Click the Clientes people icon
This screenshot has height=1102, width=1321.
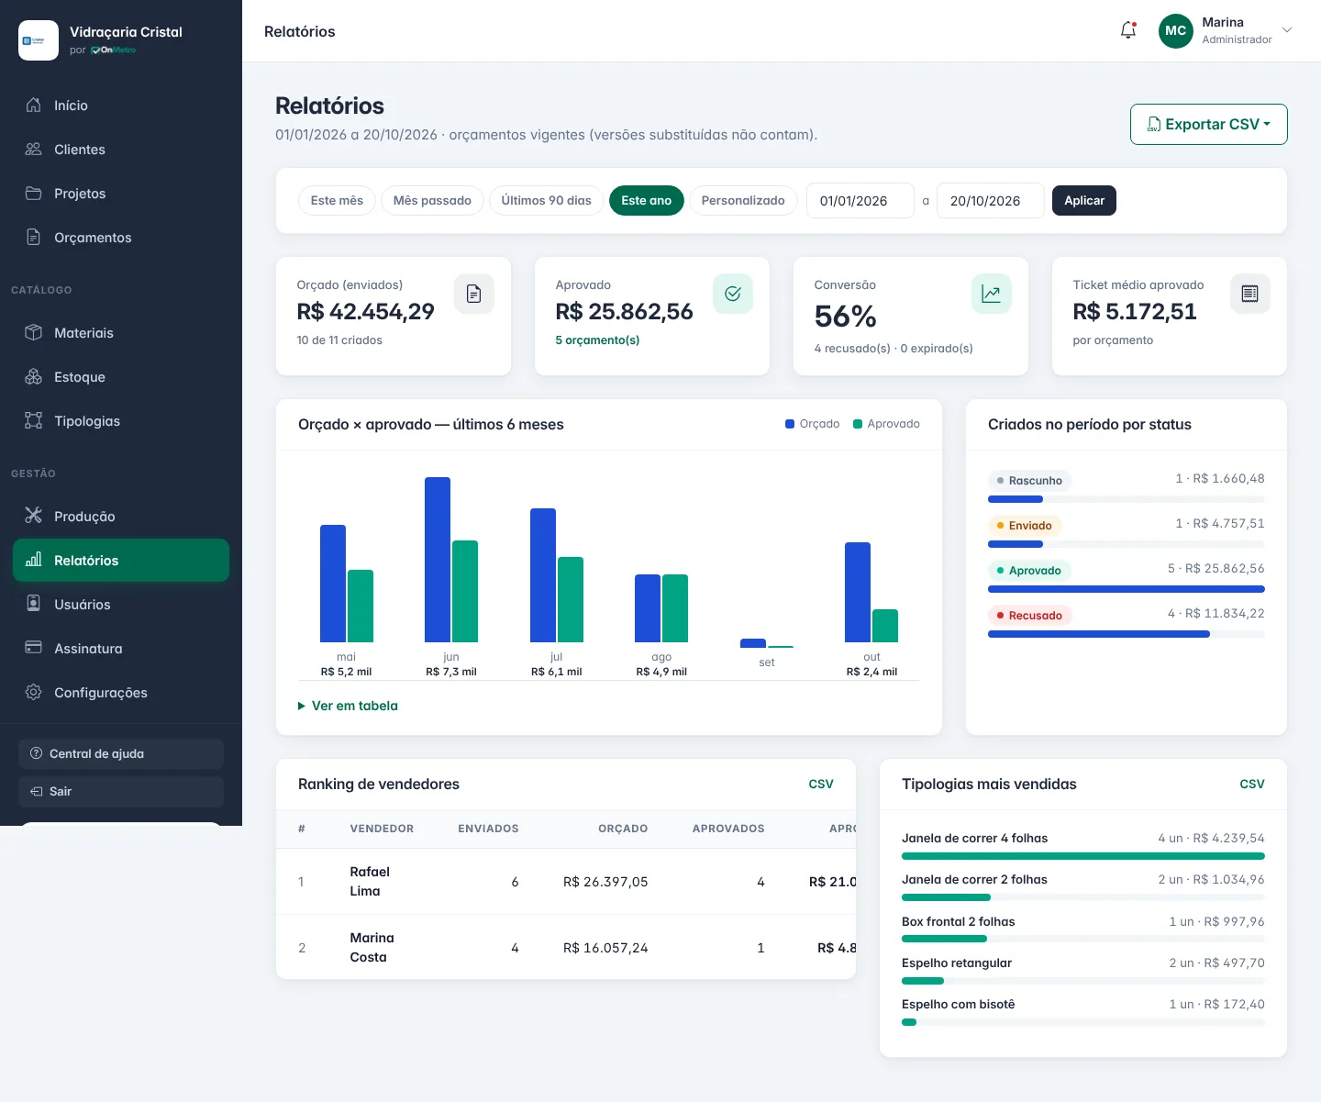[34, 149]
